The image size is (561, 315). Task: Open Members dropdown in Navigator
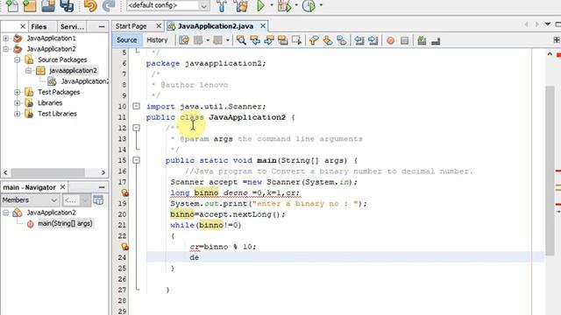click(x=30, y=200)
